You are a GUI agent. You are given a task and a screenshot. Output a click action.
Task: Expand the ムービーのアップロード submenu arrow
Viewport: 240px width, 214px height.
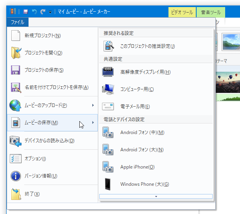[x=93, y=105]
